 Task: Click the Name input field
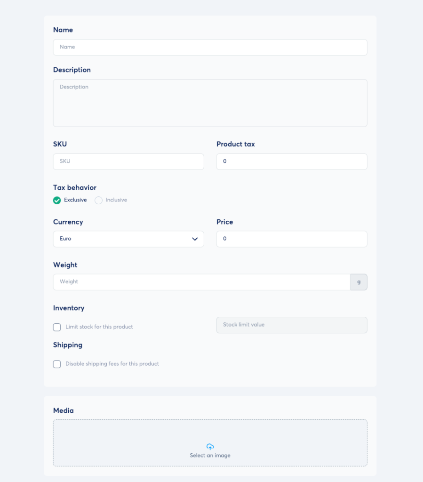[x=210, y=47]
